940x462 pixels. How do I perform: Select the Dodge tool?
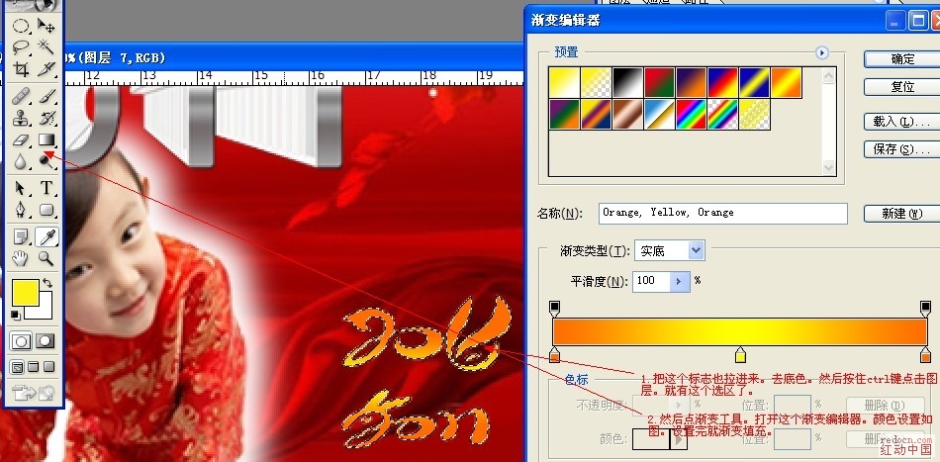46,160
